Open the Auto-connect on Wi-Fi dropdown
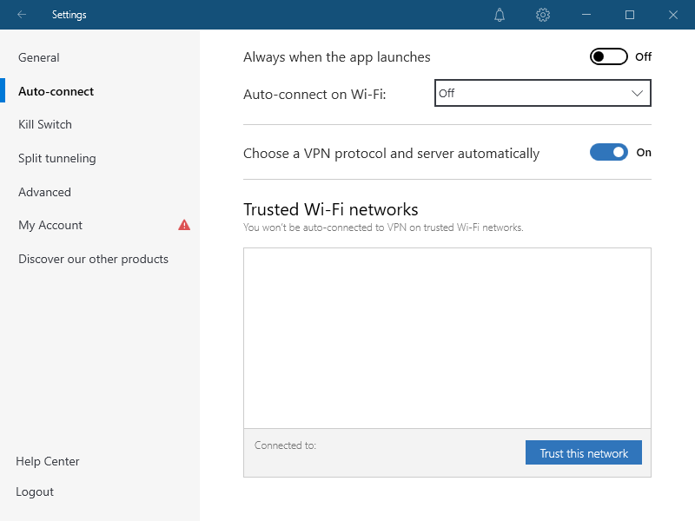 pyautogui.click(x=542, y=93)
